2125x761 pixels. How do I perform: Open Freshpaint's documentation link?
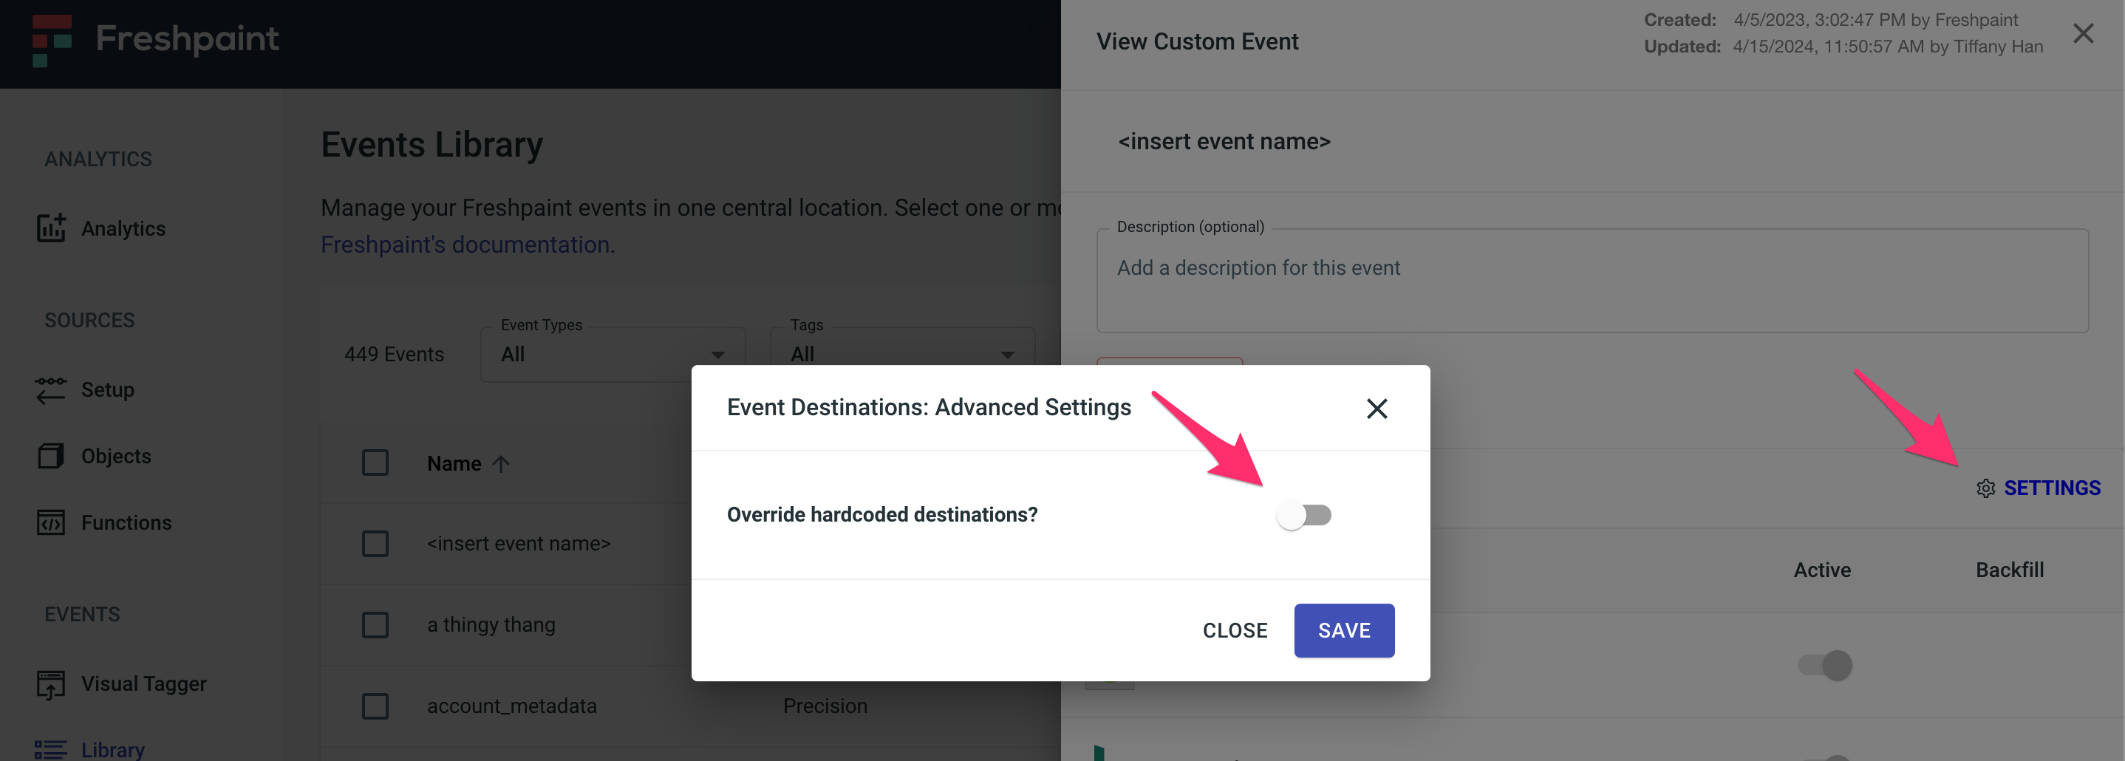pos(465,245)
